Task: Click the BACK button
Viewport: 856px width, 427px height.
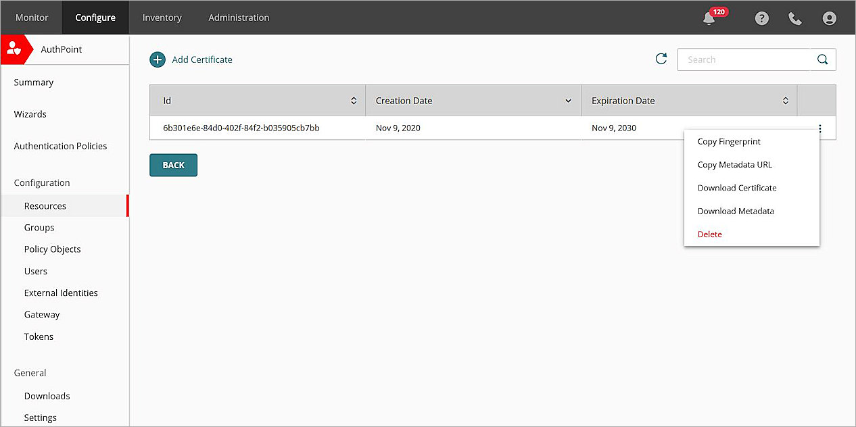Action: (x=173, y=165)
